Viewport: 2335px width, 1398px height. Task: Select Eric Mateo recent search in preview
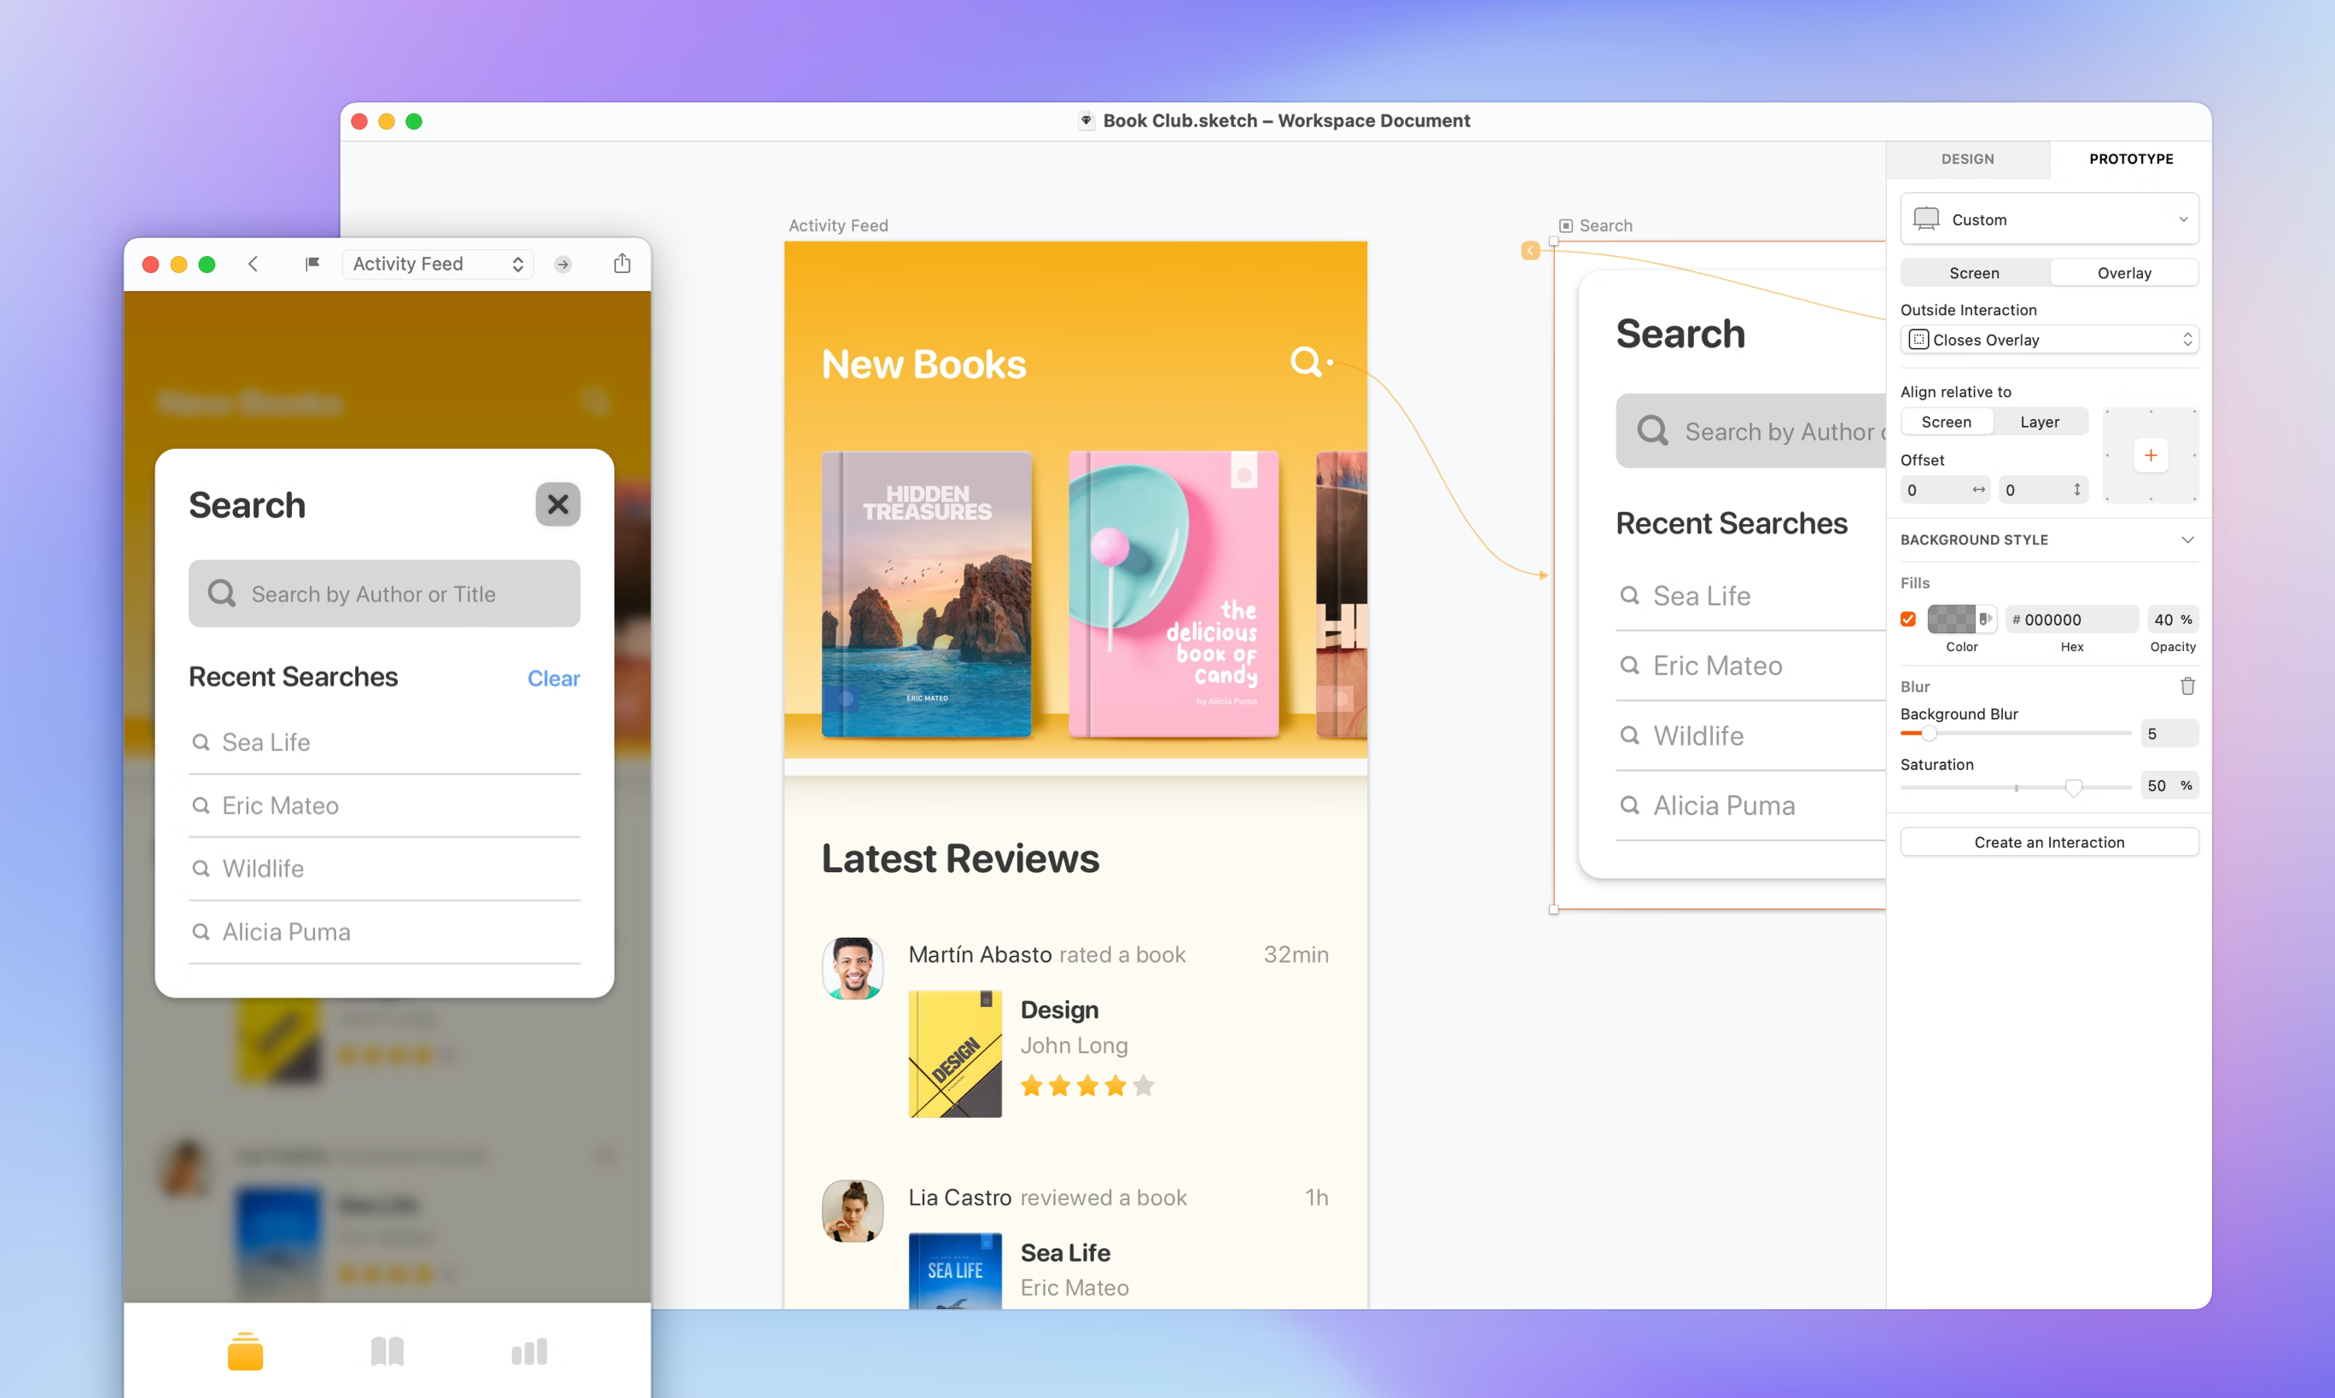click(384, 806)
